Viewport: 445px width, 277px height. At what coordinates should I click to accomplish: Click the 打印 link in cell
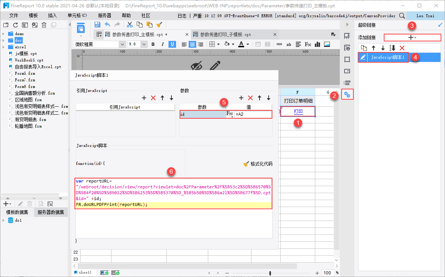(298, 111)
